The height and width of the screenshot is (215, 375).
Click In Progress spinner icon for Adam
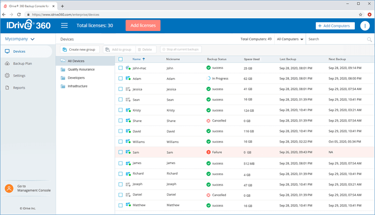209,78
